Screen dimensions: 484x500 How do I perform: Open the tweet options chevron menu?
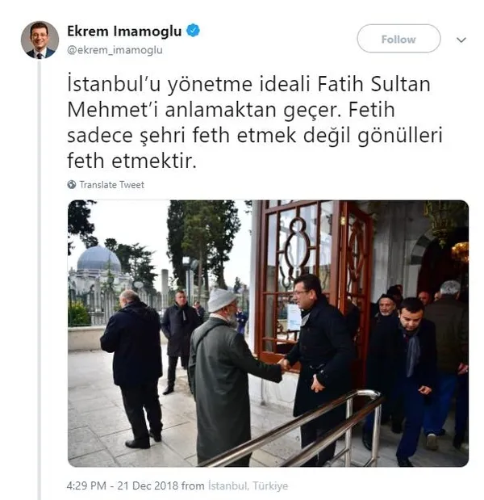point(461,40)
